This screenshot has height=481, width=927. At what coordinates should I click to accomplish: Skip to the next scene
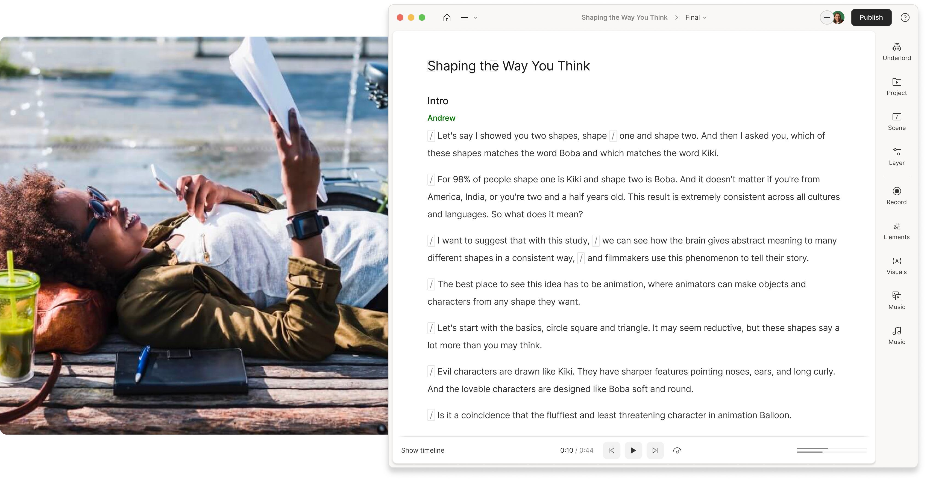click(x=655, y=450)
